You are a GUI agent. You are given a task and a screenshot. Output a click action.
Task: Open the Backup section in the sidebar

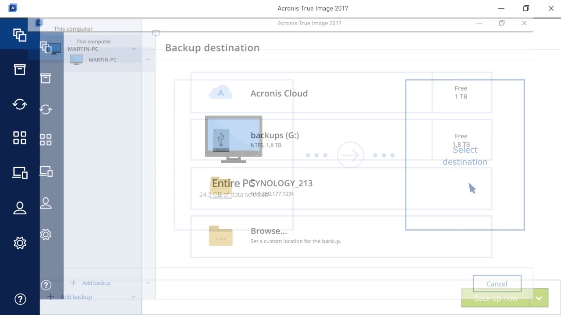point(20,35)
